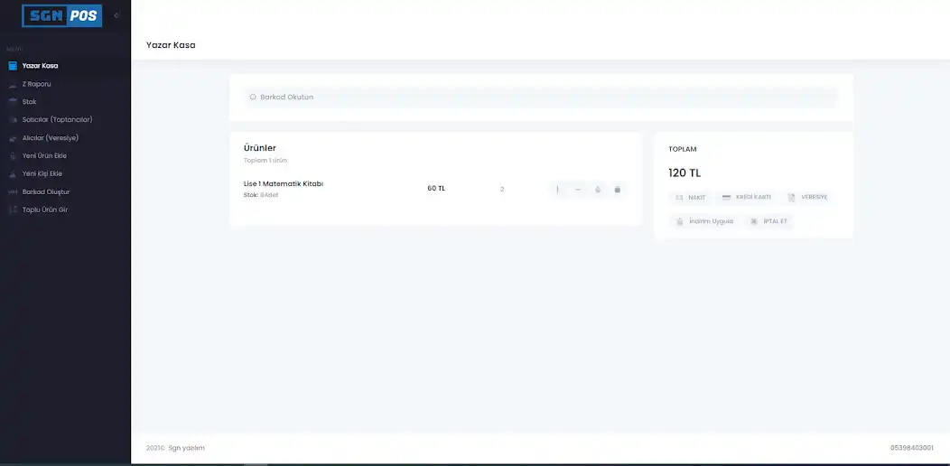Image resolution: width=950 pixels, height=466 pixels.
Task: Click the trash icon on the product row
Action: [x=618, y=190]
